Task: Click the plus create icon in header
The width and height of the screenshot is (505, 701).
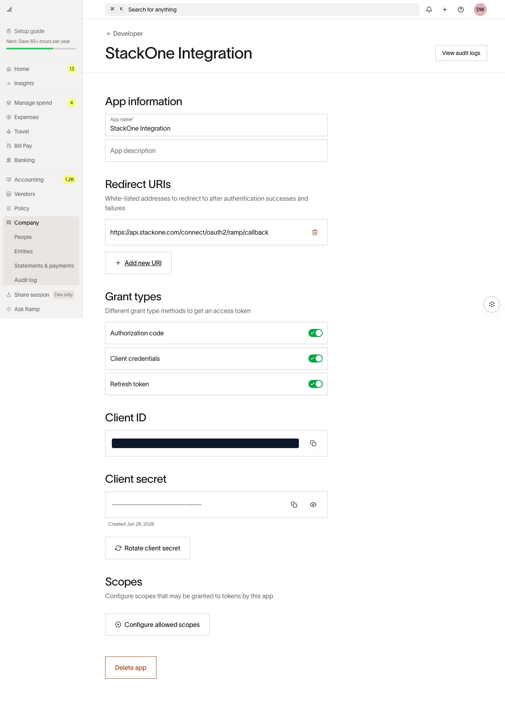Action: click(x=445, y=10)
